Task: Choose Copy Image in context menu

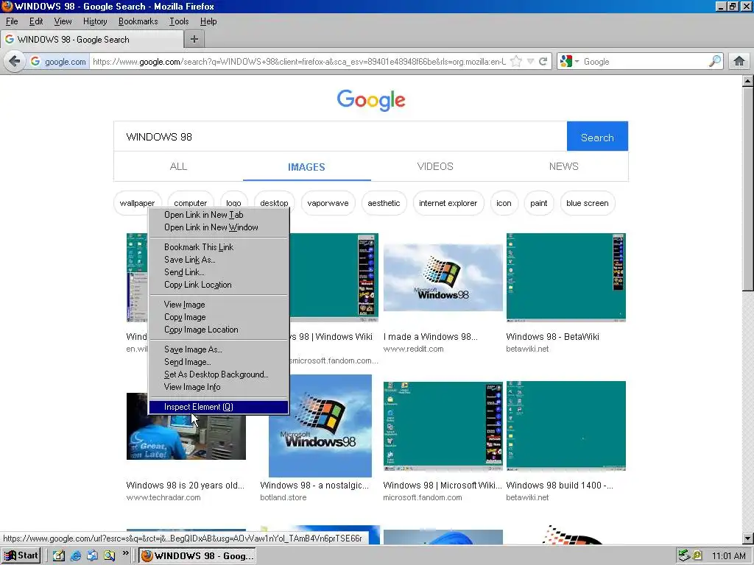Action: click(218, 317)
